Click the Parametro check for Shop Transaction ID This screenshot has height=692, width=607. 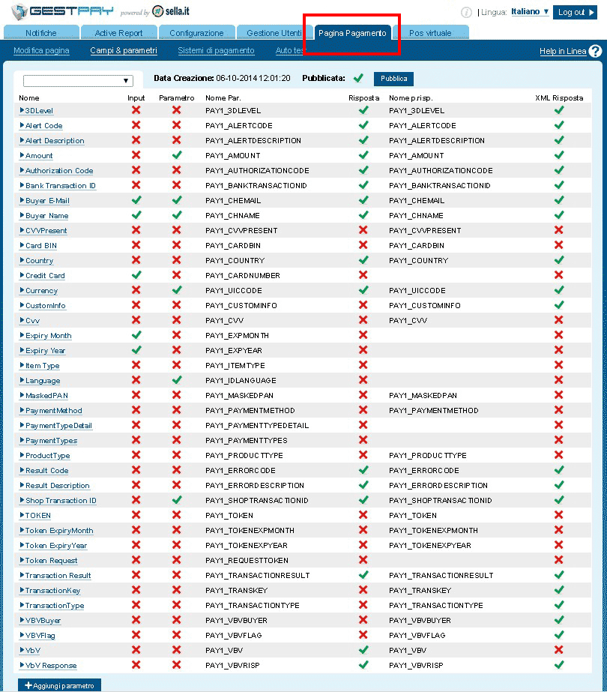[x=176, y=500]
